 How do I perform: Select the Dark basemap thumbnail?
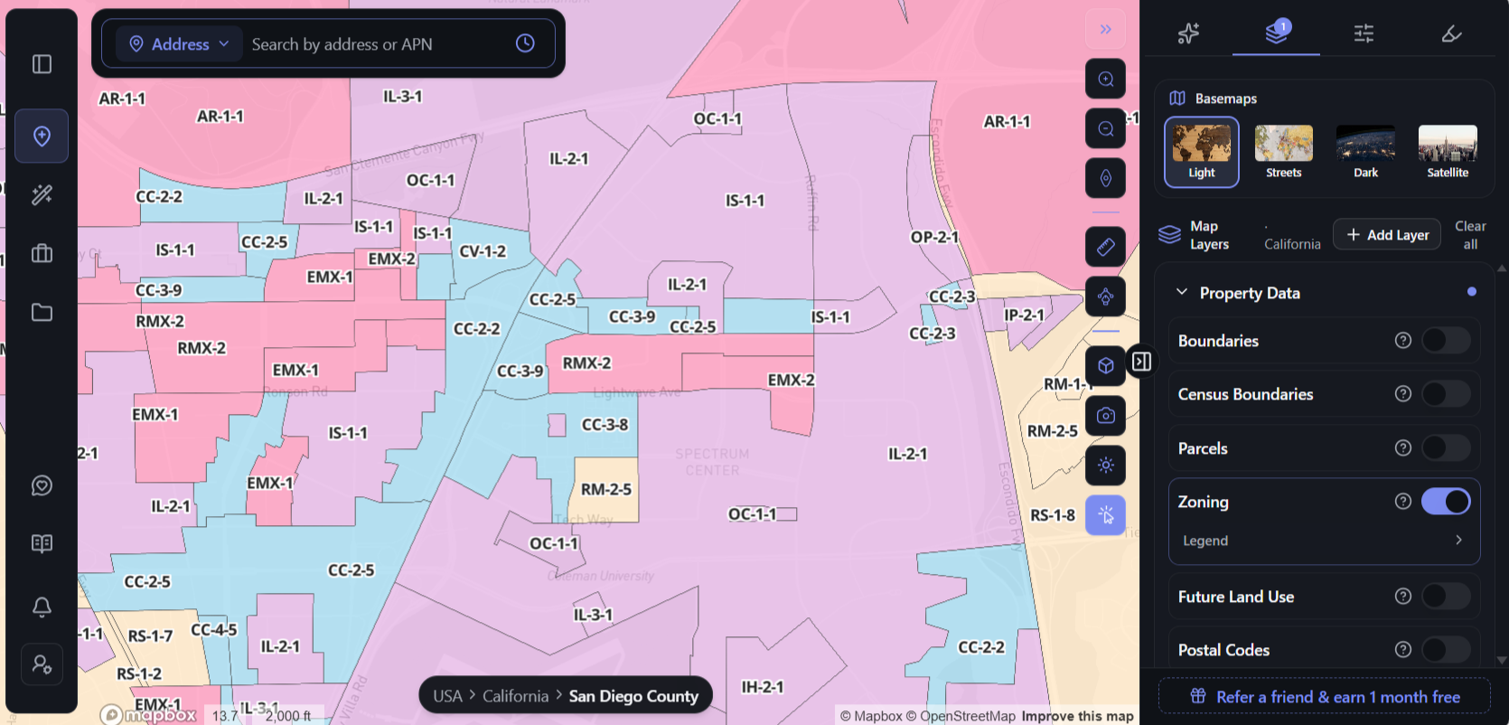point(1365,152)
